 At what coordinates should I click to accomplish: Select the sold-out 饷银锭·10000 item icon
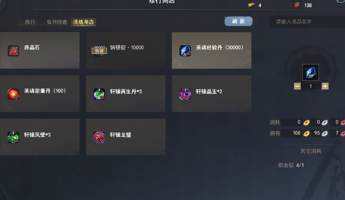99,51
